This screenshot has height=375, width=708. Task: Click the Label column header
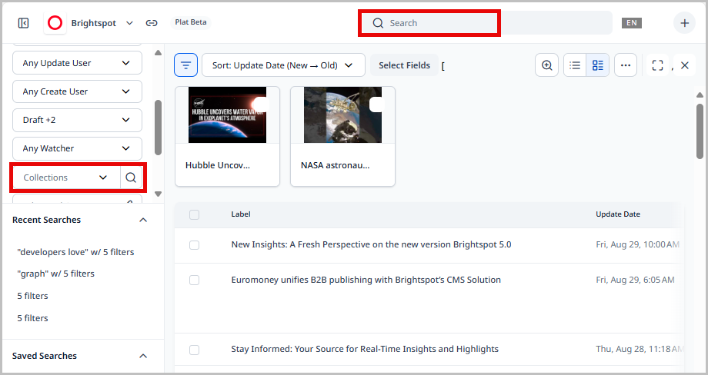tap(241, 214)
